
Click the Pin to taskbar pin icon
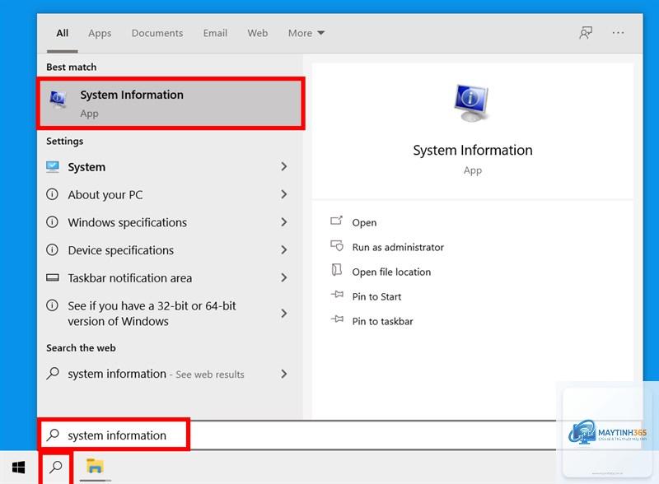click(337, 319)
